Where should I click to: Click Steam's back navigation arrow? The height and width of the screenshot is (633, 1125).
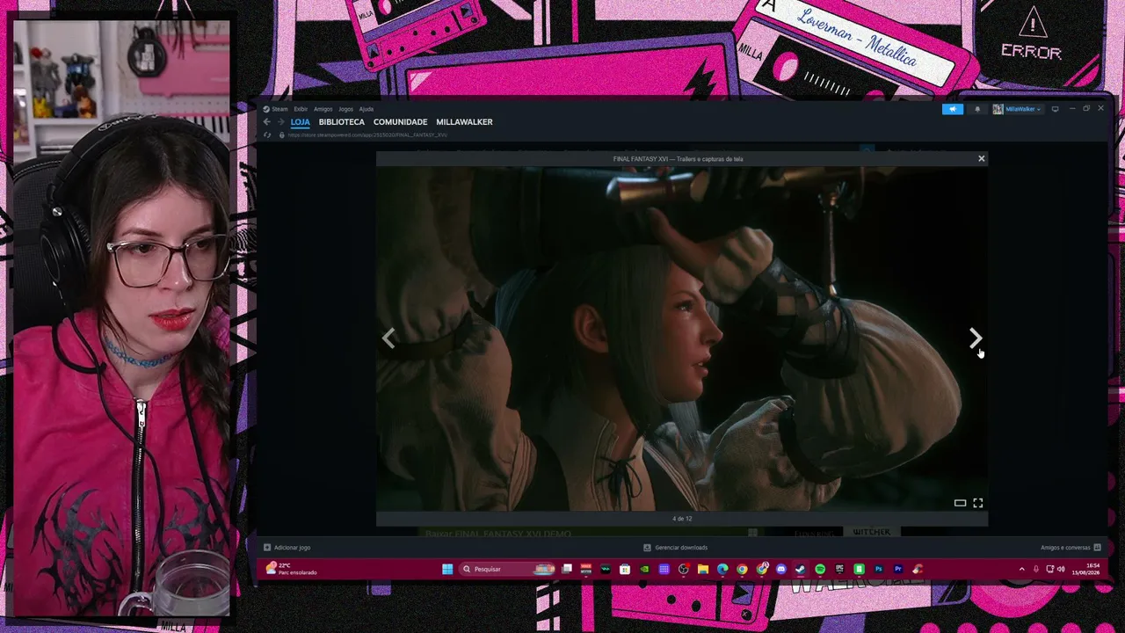point(267,122)
